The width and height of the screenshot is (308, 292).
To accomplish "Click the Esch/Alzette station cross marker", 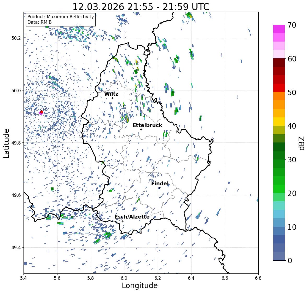I will 123,221.
